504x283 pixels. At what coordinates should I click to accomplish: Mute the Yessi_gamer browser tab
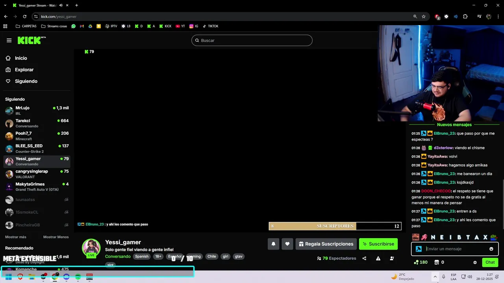pyautogui.click(x=61, y=6)
